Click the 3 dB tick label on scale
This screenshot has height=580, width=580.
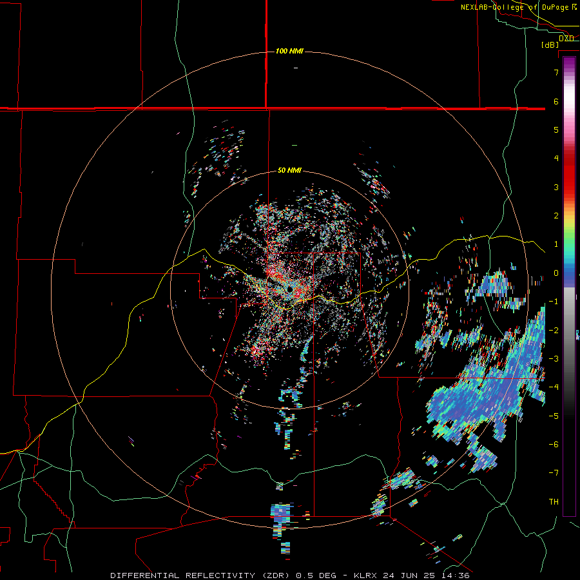tap(556, 187)
